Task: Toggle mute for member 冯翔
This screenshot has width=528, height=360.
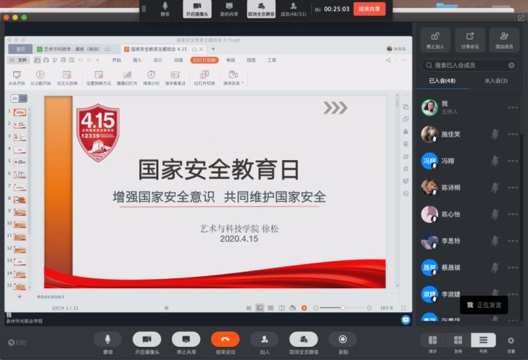Action: (x=494, y=161)
